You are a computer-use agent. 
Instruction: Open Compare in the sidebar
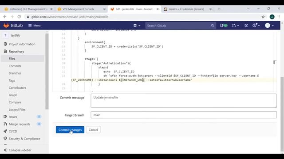[x=15, y=102]
